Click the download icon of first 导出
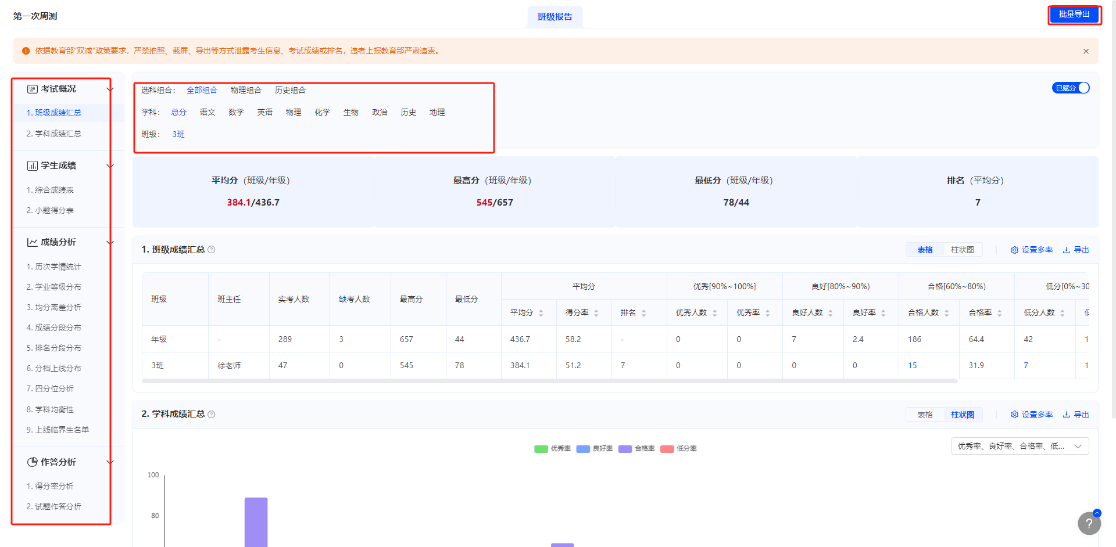Viewport: 1116px width, 547px height. 1066,250
